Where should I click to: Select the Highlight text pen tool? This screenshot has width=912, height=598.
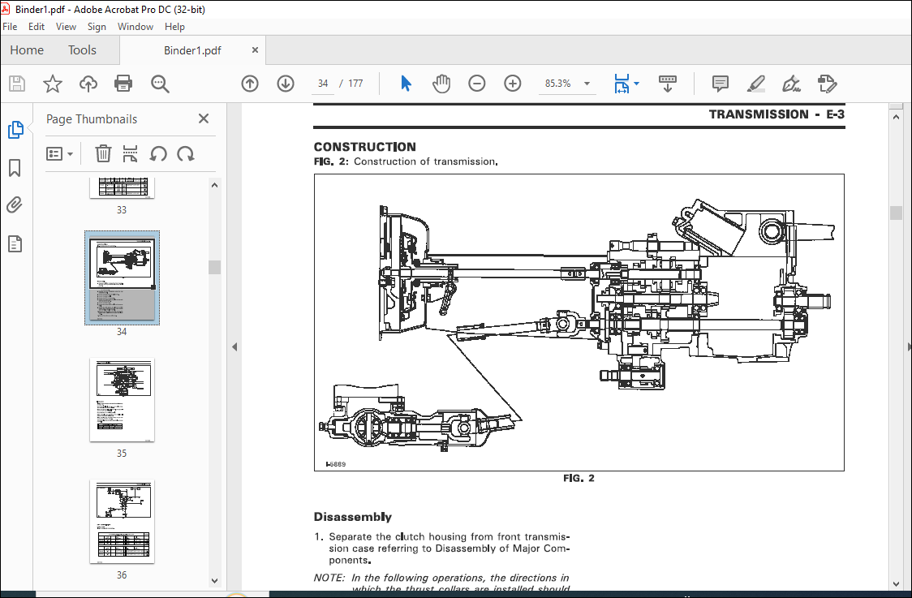(x=755, y=84)
